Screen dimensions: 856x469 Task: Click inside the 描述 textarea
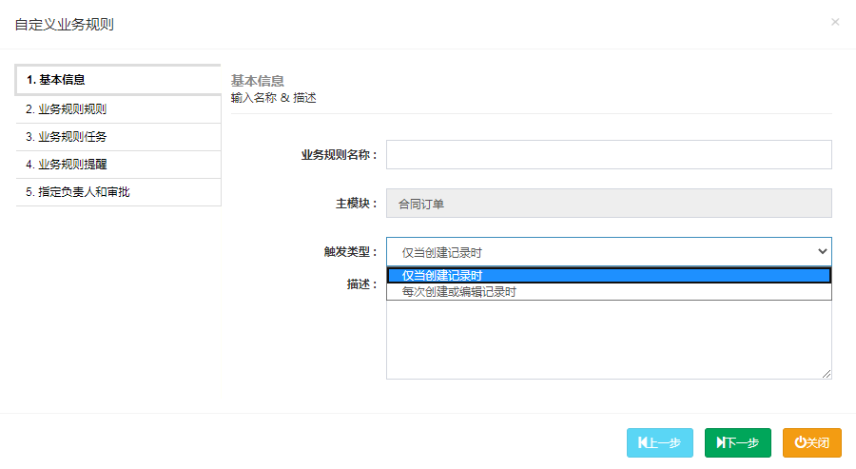click(x=609, y=341)
